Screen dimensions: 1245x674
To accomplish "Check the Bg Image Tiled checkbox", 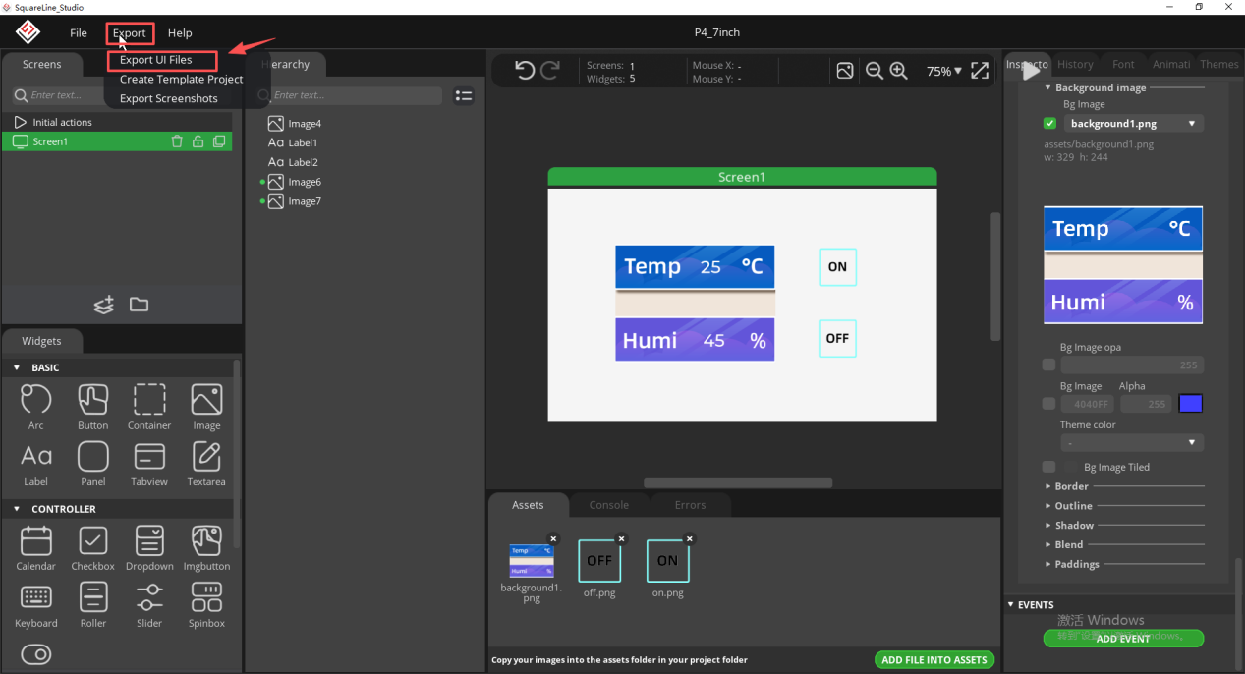I will [x=1049, y=467].
